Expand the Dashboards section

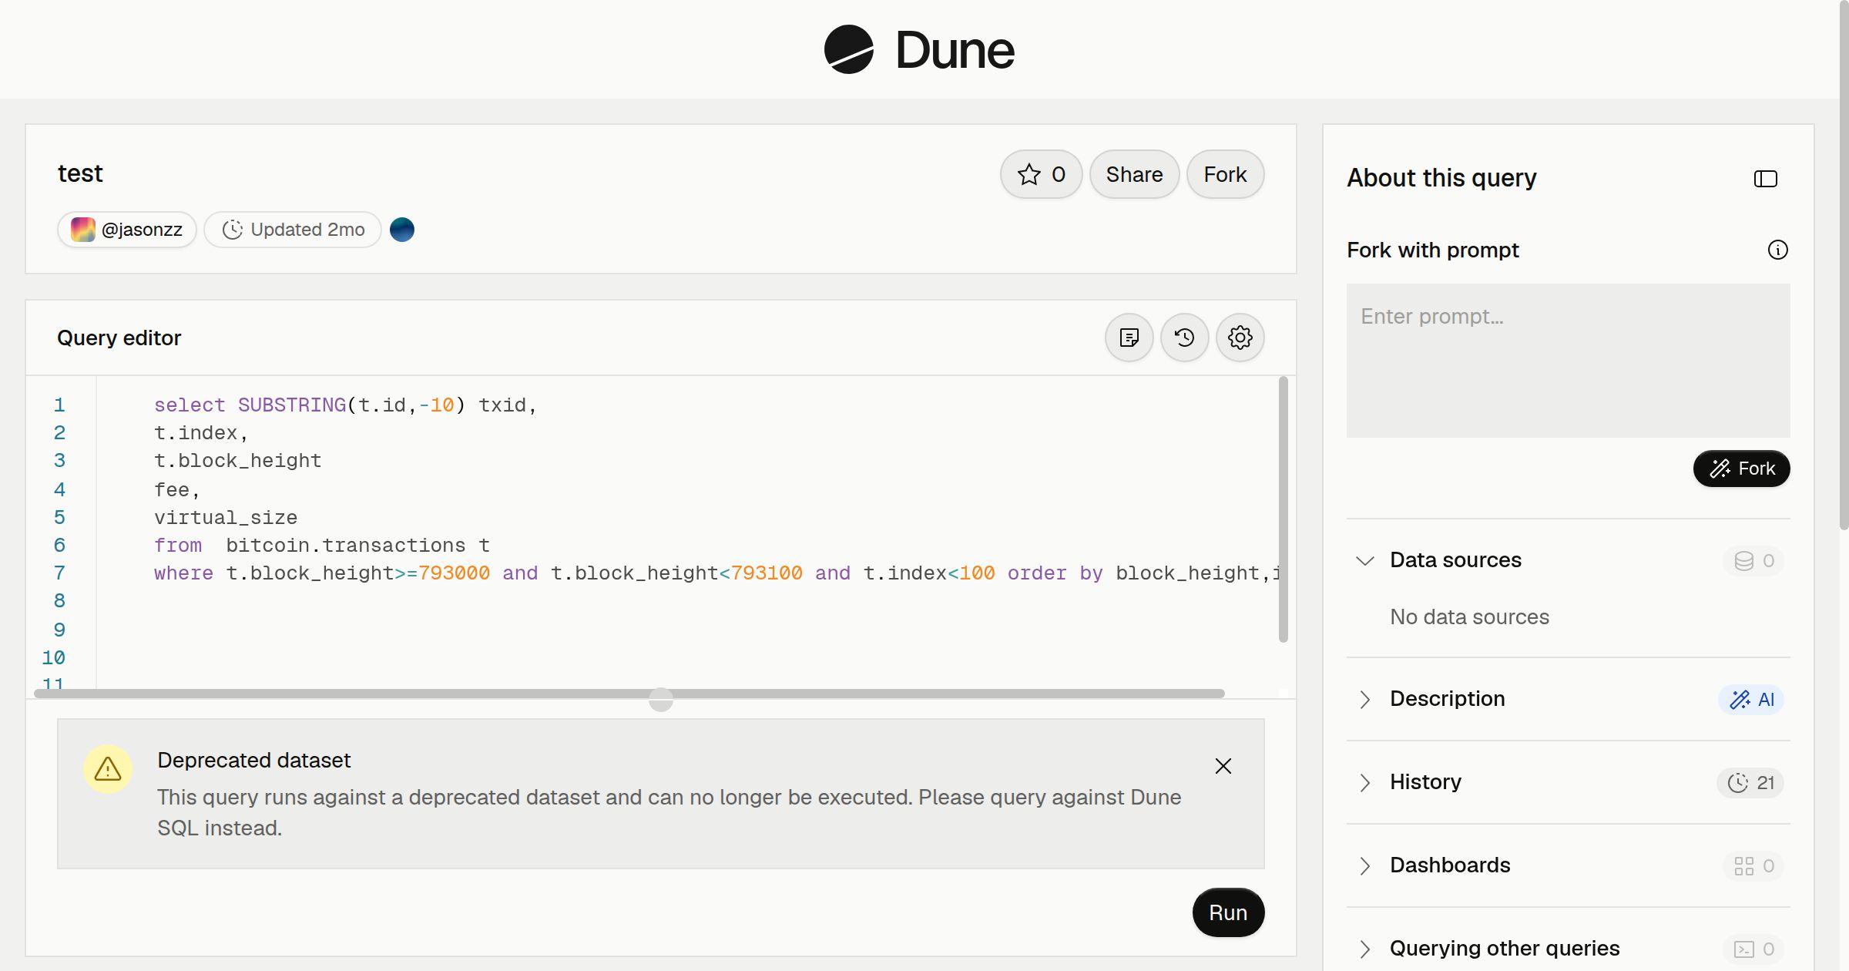tap(1365, 865)
